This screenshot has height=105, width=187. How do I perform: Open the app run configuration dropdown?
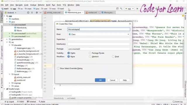129,8
